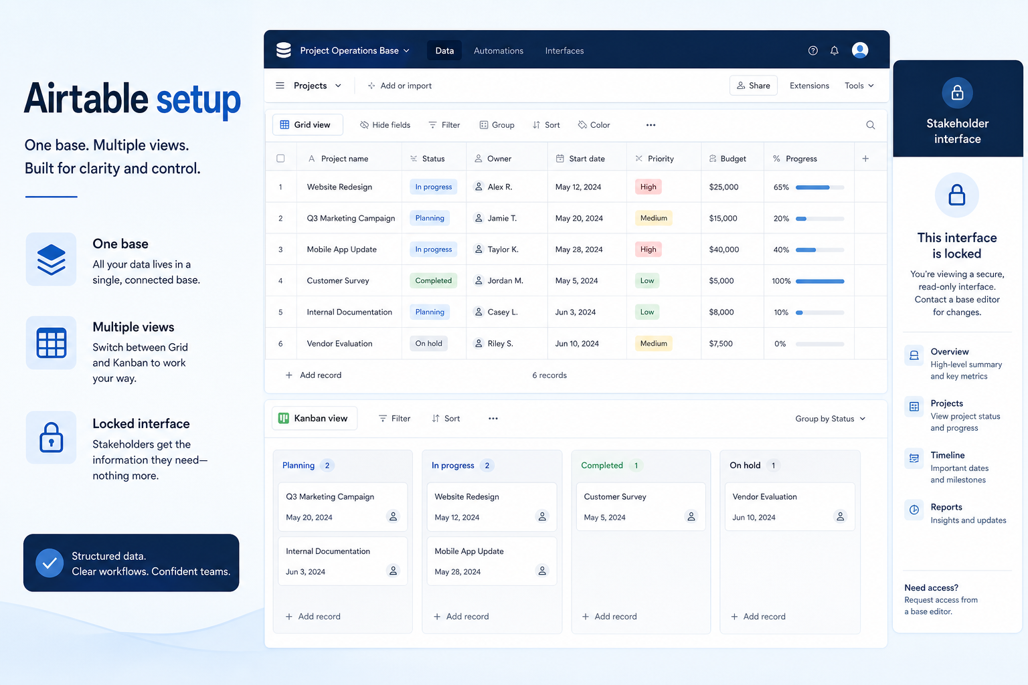Add record in the Planning column
Image resolution: width=1028 pixels, height=685 pixels.
(313, 617)
